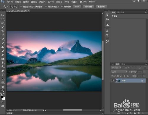Open the Character panel icon
The image size is (148, 115).
[x=107, y=31]
